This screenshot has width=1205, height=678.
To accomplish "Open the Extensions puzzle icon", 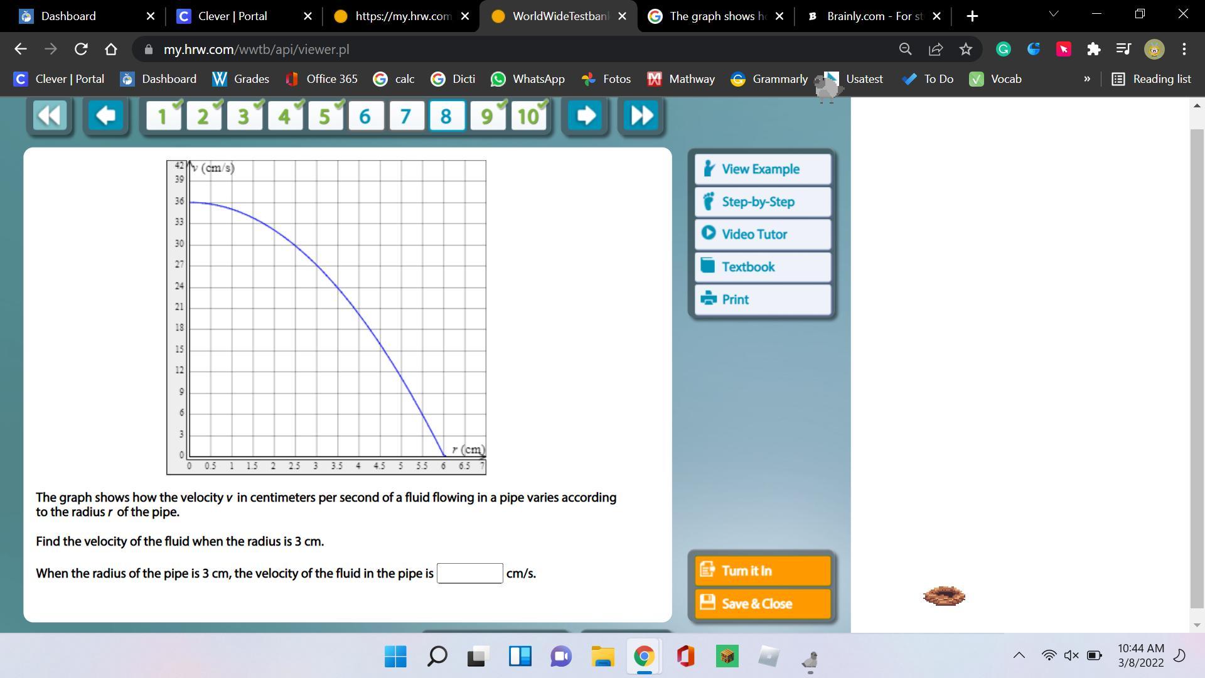I will coord(1094,49).
